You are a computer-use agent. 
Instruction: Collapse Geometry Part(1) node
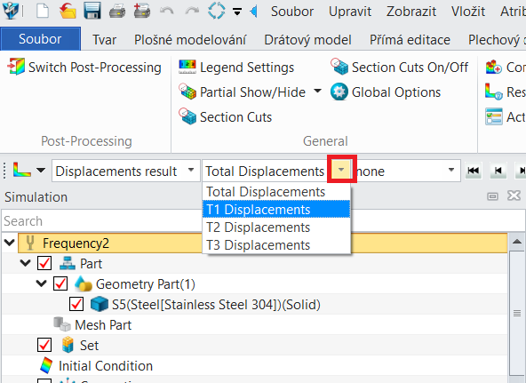[x=41, y=283]
